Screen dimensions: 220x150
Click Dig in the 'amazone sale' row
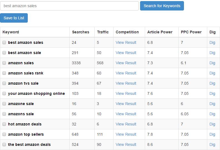(212, 104)
